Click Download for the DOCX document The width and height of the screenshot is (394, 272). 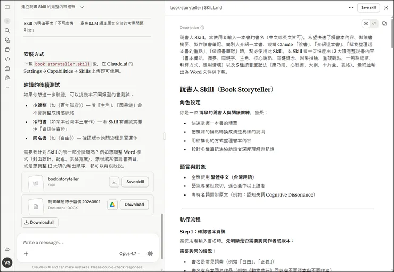(134, 205)
